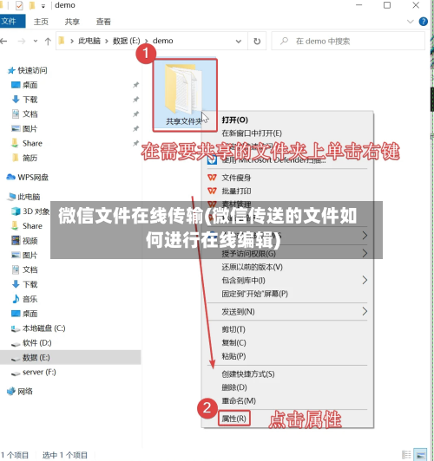Image resolution: width=434 pixels, height=461 pixels.
Task: Open pinned 图片 under 快速访问
Action: tap(30, 129)
